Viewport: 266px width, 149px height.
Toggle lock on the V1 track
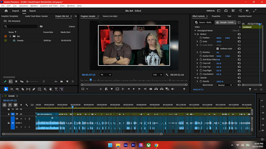9,114
